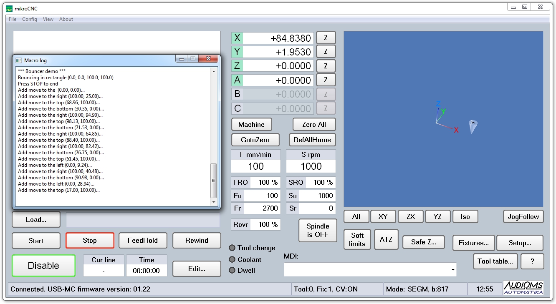Switch the 3D view to Iso
The image size is (556, 304).
[x=465, y=216]
